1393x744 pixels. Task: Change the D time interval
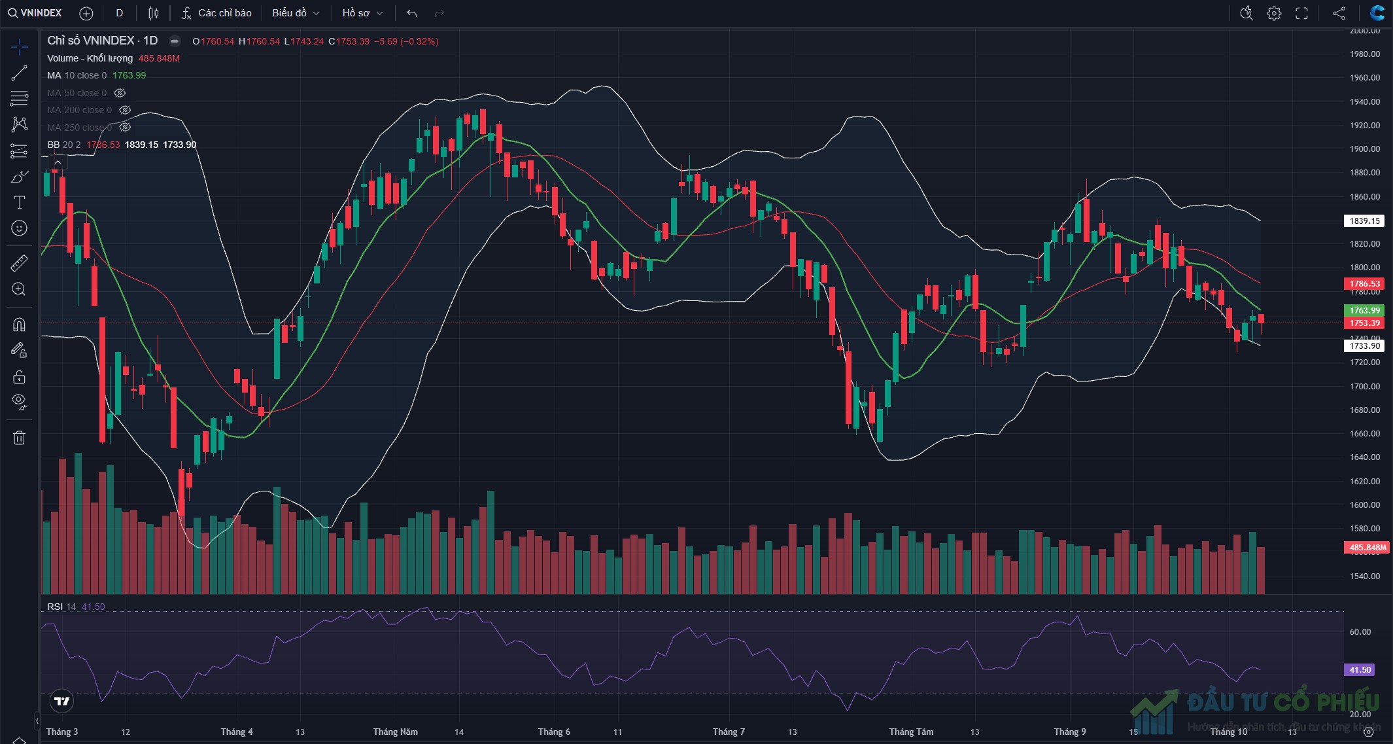click(119, 13)
